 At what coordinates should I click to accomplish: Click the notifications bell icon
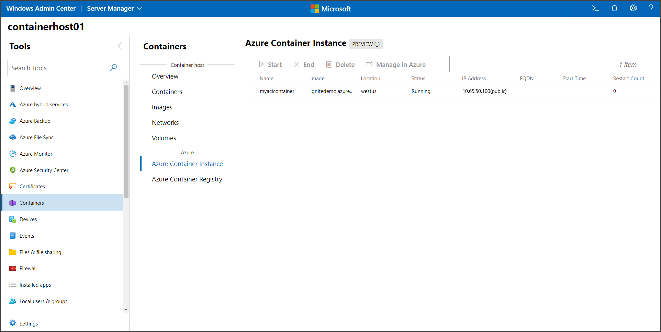[614, 8]
